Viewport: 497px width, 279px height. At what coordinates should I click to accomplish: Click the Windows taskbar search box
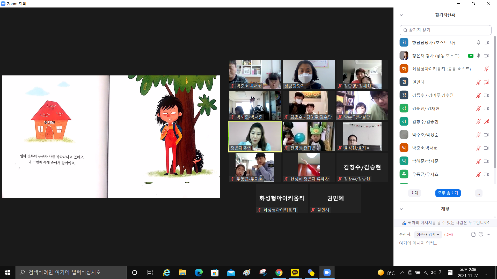(x=71, y=273)
